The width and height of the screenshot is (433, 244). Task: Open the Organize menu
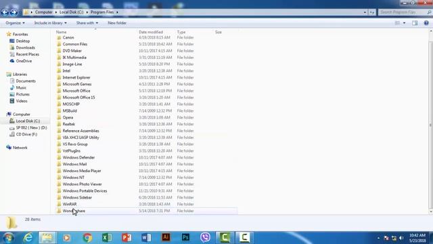[15, 23]
